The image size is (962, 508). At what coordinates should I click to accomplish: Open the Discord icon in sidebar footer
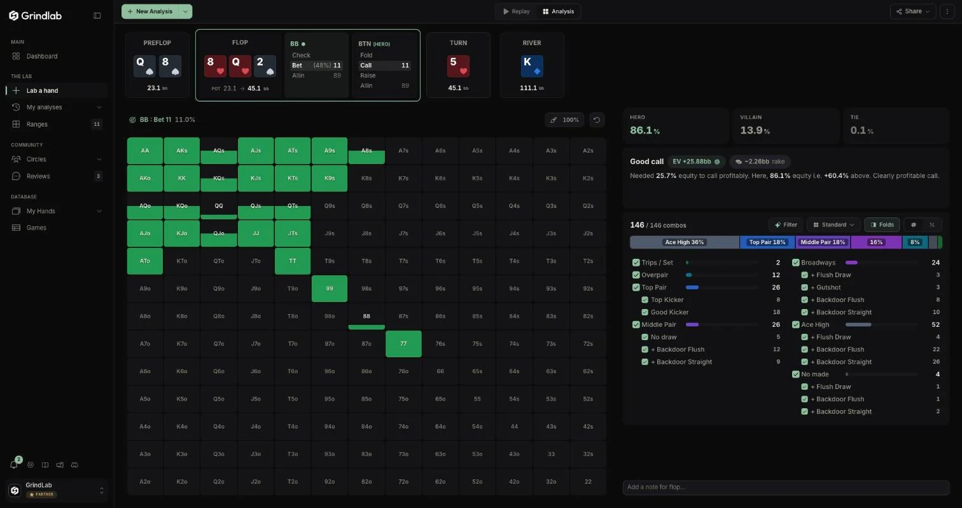click(x=74, y=465)
